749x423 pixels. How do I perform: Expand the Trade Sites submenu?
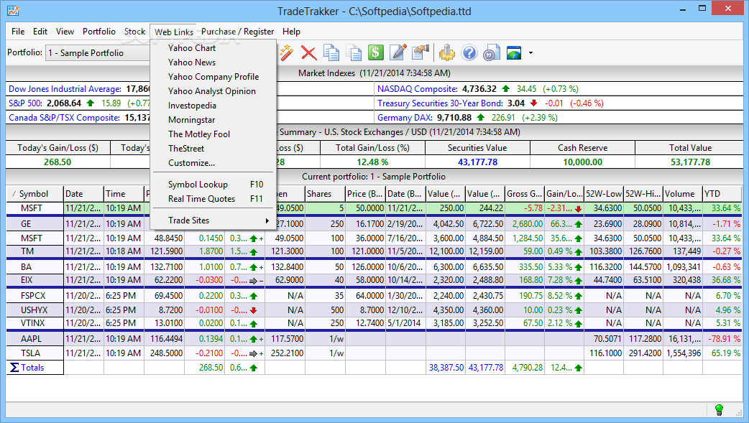point(213,220)
